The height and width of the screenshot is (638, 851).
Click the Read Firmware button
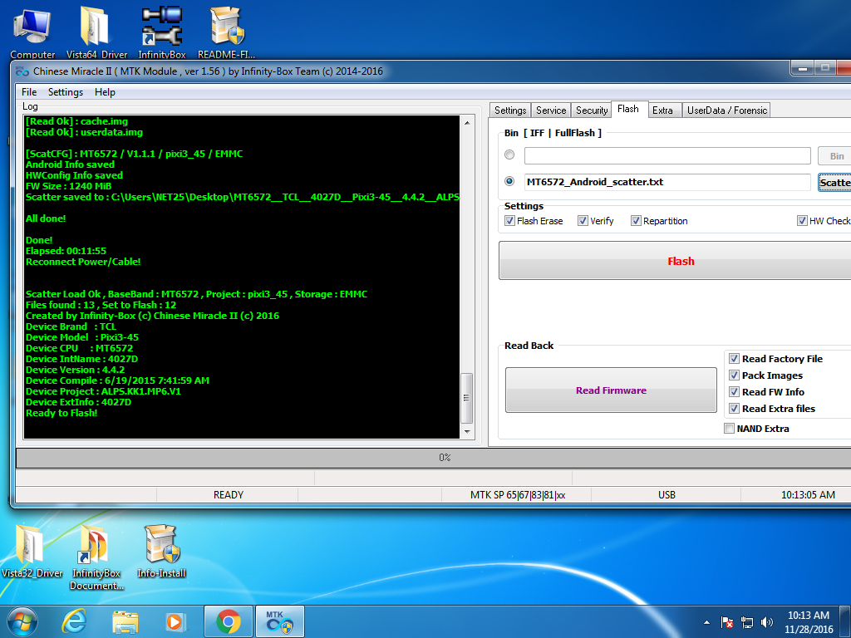point(611,390)
